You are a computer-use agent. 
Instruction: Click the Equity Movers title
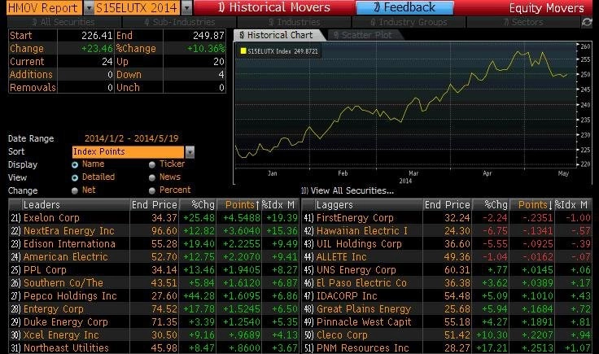(x=546, y=8)
